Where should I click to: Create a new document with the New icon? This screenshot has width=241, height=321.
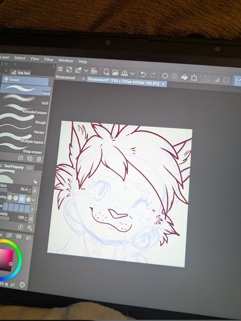[106, 72]
